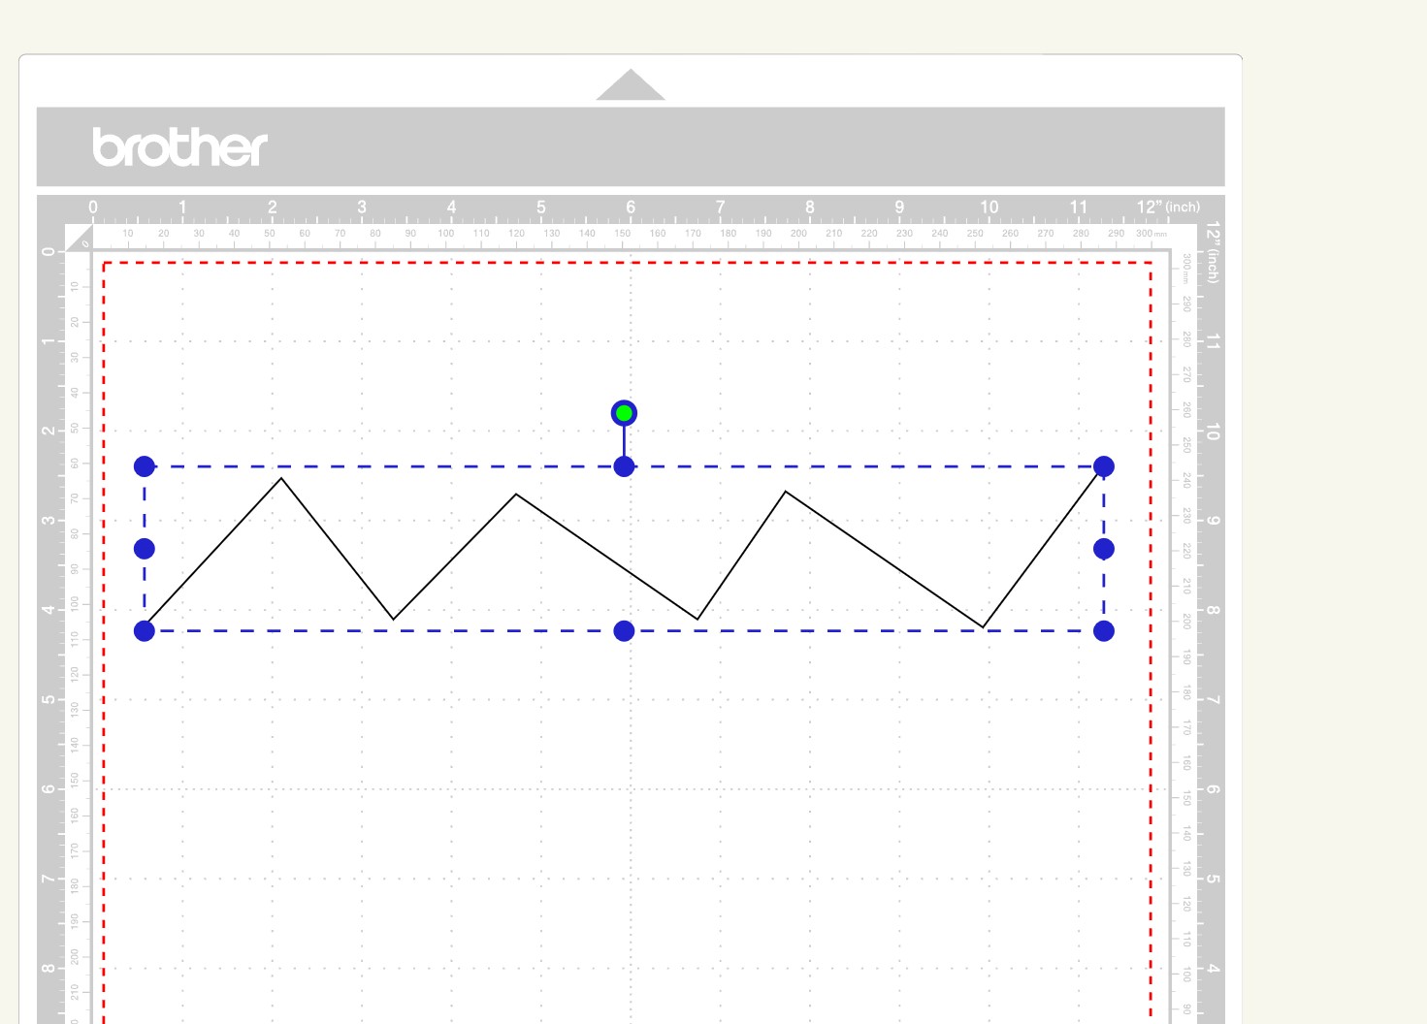Click the bottom-left blue selection handle
The width and height of the screenshot is (1427, 1024).
click(x=145, y=630)
